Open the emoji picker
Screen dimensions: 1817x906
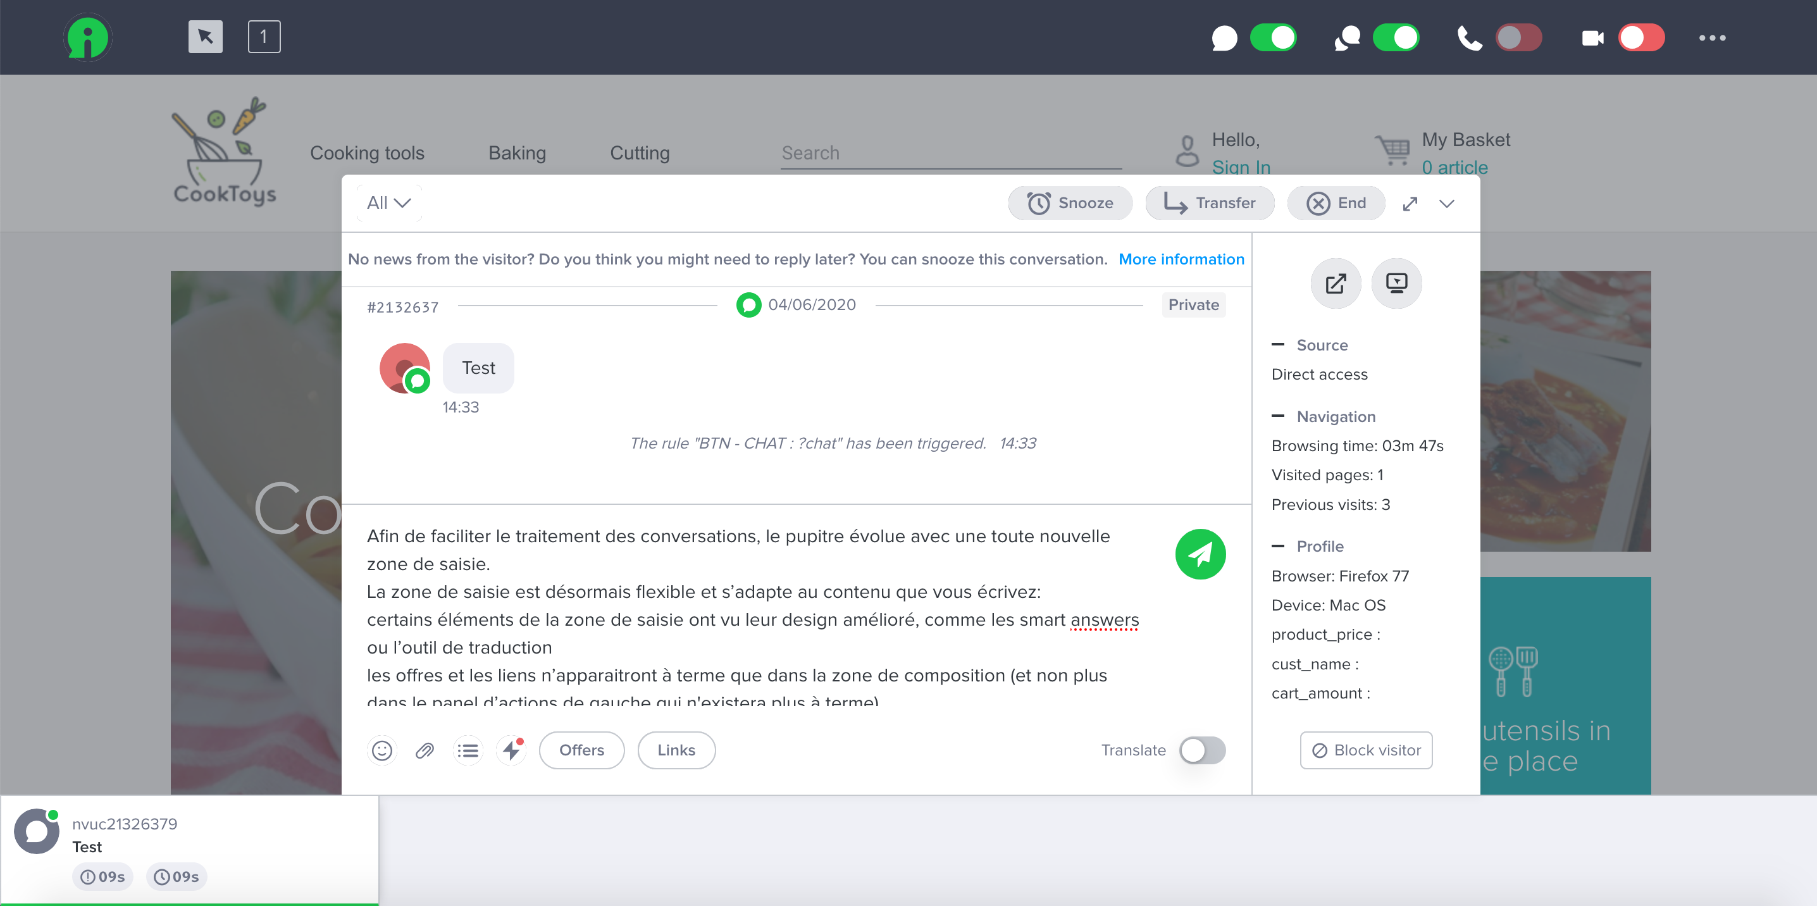click(x=382, y=750)
